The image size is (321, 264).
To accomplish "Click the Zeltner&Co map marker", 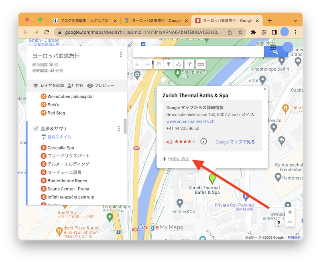I will click(180, 203).
